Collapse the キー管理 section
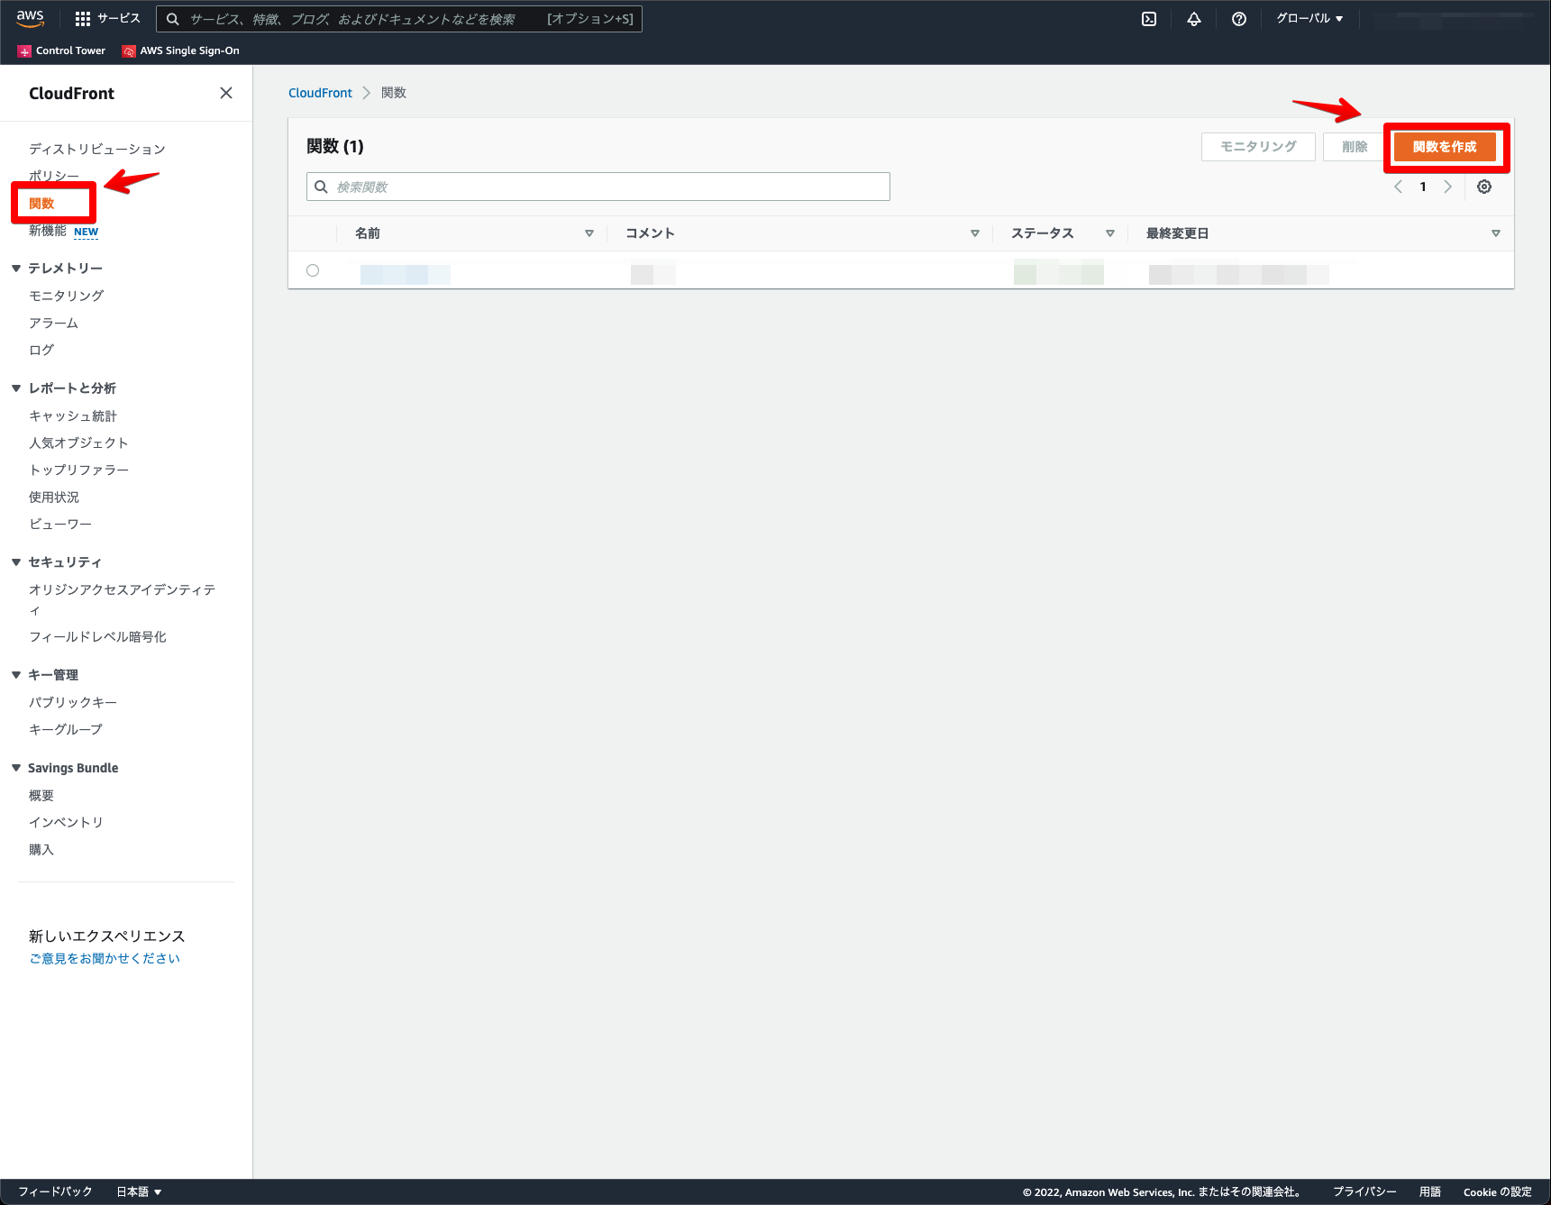 (x=16, y=675)
